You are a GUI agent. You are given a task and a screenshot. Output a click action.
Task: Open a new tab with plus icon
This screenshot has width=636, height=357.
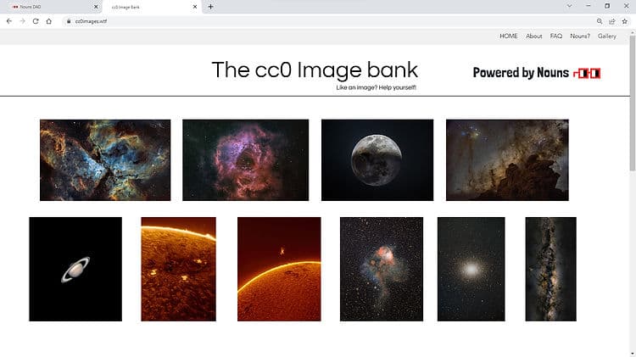pos(210,7)
